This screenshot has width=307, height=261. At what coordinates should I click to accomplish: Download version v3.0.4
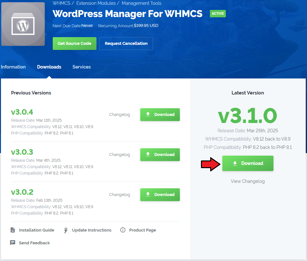point(160,114)
